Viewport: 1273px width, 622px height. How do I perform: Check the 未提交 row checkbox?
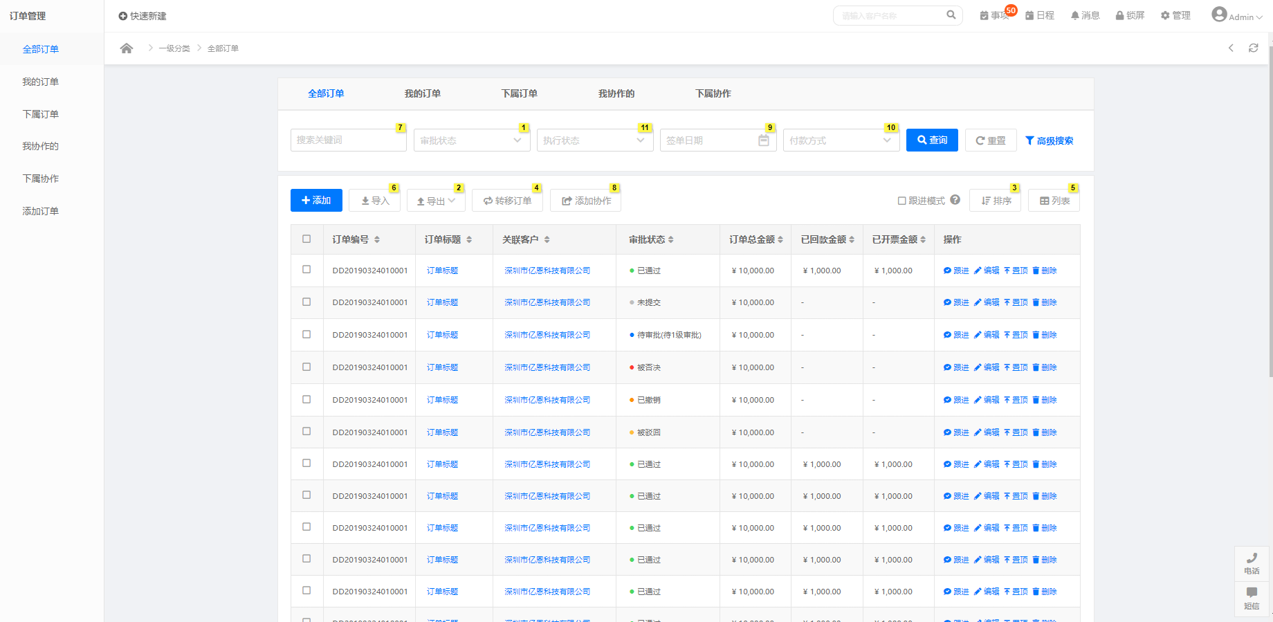306,302
